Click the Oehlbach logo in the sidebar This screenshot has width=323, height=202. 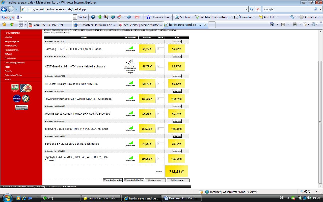coord(21,107)
